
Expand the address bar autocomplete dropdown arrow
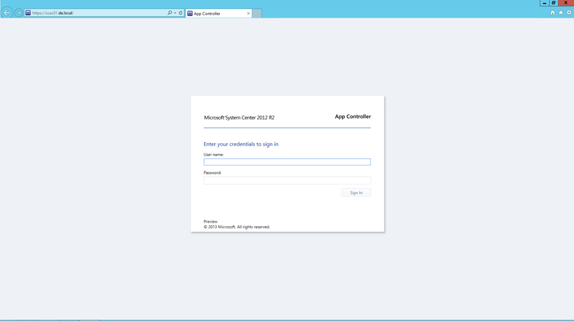[x=175, y=13]
